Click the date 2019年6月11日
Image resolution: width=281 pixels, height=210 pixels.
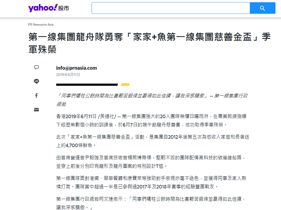click(68, 75)
